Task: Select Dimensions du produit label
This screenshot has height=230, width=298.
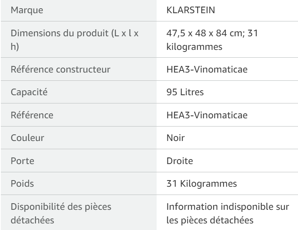Action: (x=74, y=40)
